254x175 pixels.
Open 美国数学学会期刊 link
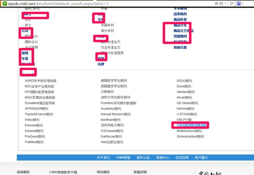[114, 80]
